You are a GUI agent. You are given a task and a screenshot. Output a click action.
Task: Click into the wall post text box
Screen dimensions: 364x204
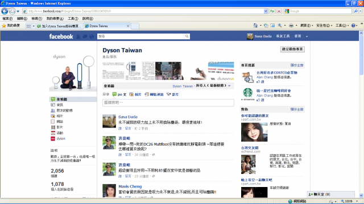pos(168,103)
